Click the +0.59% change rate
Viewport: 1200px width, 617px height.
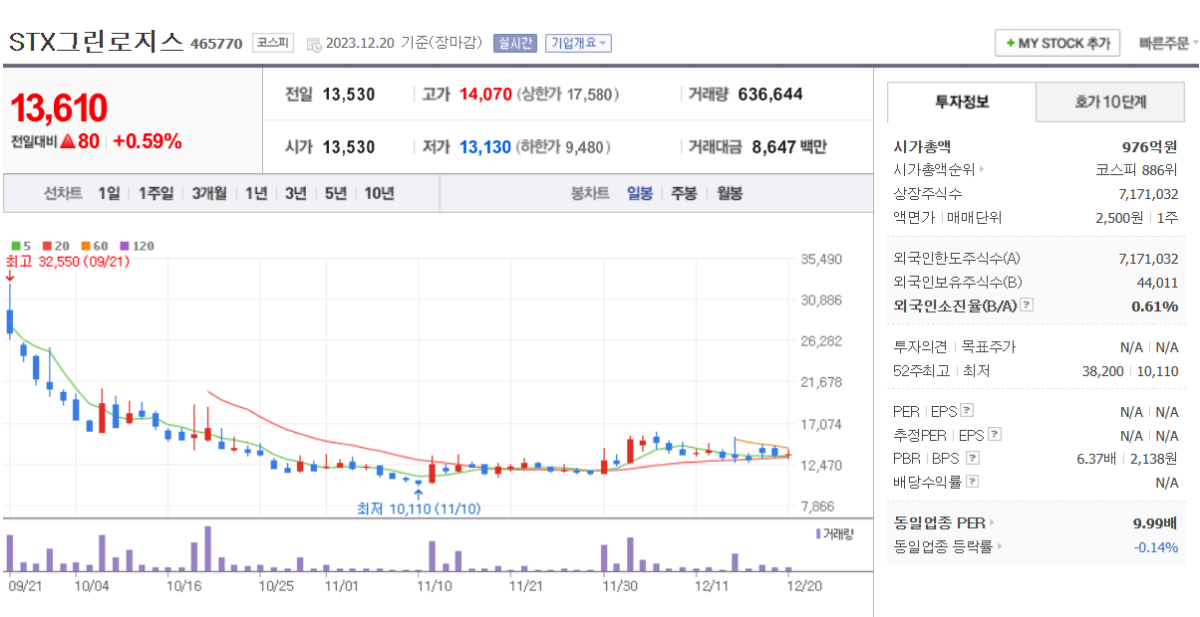(x=148, y=141)
